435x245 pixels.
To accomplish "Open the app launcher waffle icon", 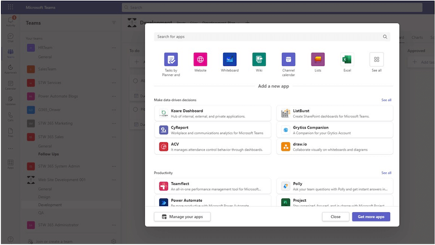I will click(11, 7).
